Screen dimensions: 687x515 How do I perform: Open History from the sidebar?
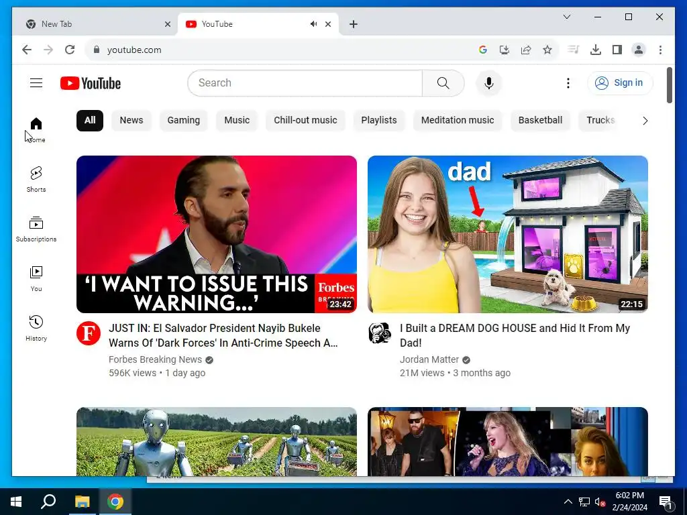(x=36, y=328)
